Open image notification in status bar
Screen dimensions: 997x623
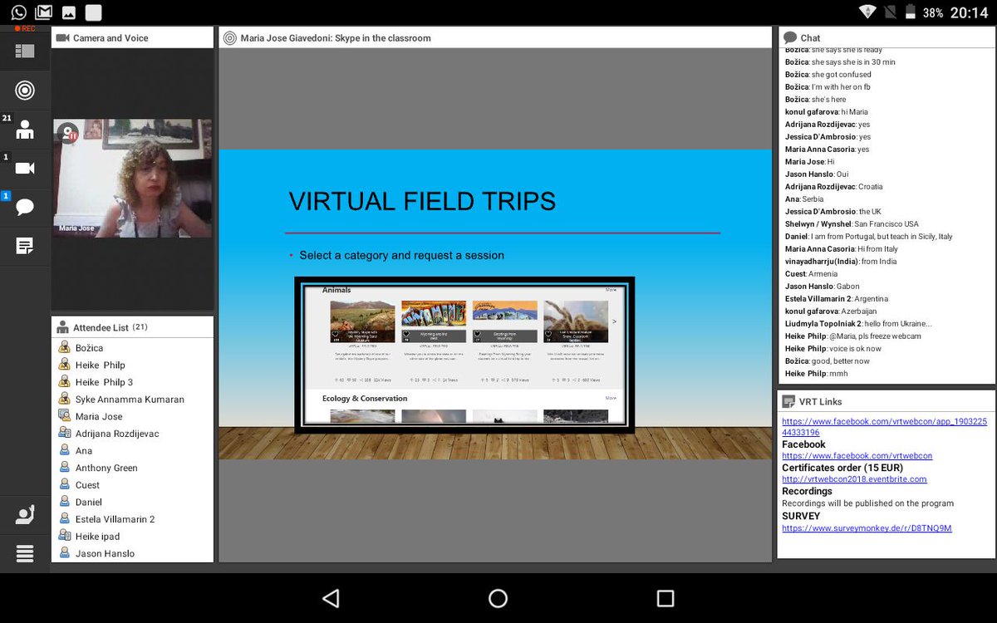68,12
